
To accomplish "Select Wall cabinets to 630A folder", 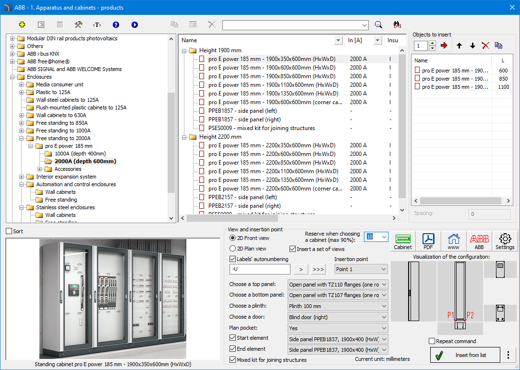I will (61, 115).
